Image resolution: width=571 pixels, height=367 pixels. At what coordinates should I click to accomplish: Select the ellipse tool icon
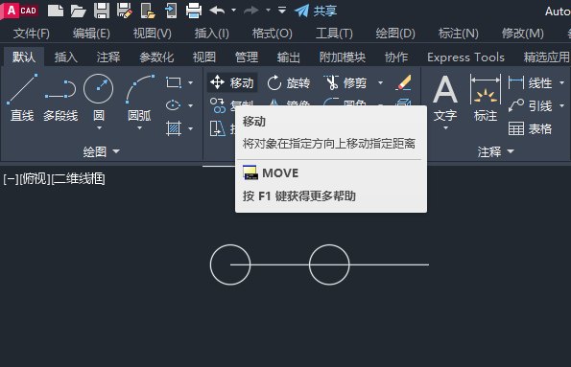pyautogui.click(x=174, y=105)
